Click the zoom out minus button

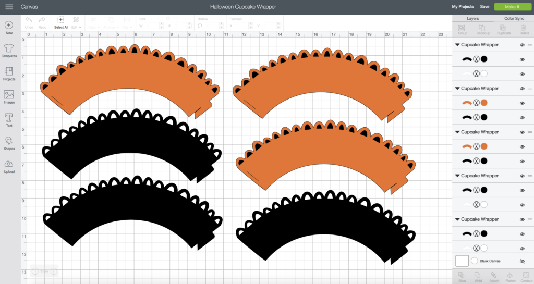point(35,271)
